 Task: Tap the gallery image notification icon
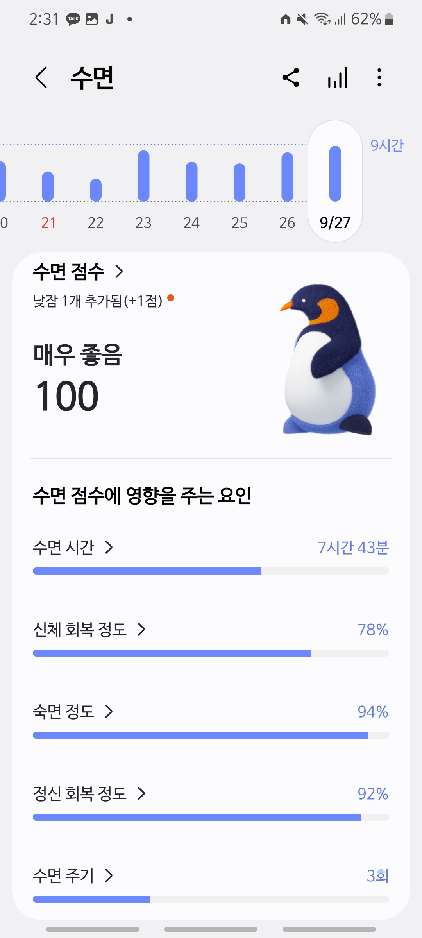[x=91, y=19]
